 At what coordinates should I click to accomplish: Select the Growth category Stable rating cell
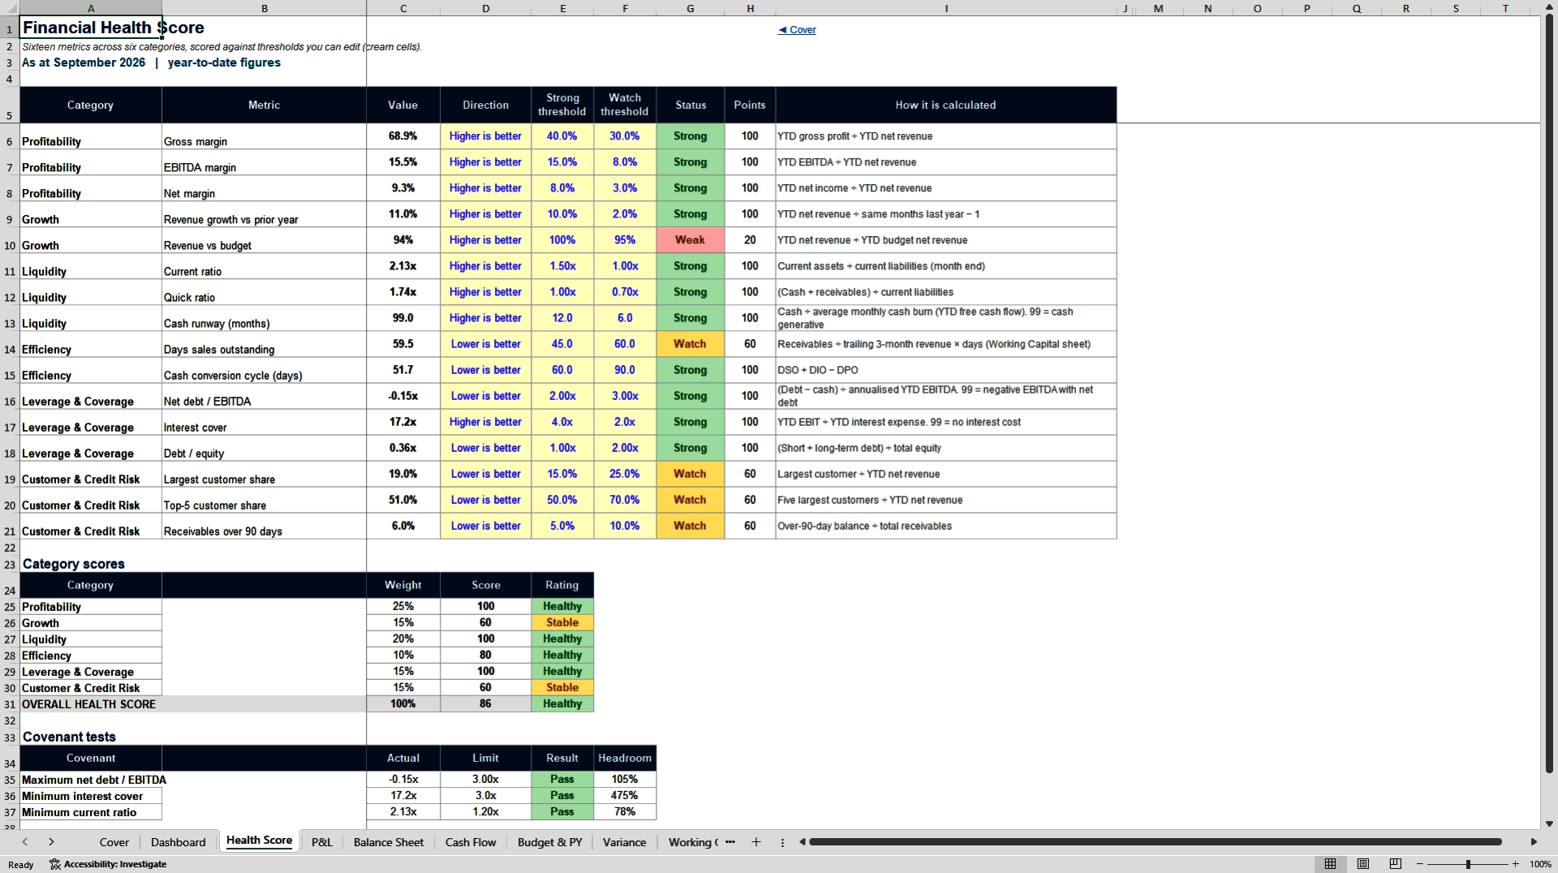562,623
